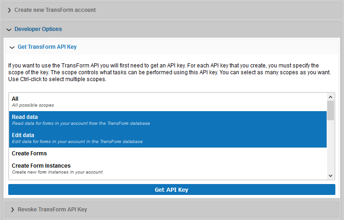Select the Edit data scope
This screenshot has height=220, width=344.
pyautogui.click(x=168, y=138)
